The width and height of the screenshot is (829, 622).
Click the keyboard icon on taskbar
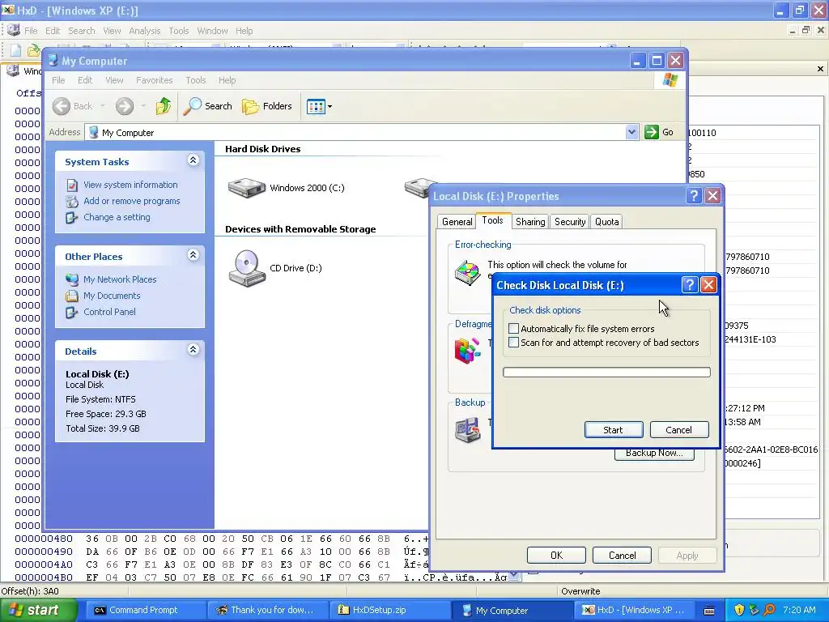709,611
